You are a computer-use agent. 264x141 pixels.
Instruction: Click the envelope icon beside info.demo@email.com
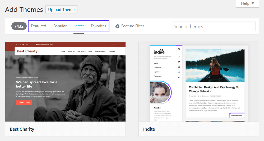pyautogui.click(x=37, y=44)
